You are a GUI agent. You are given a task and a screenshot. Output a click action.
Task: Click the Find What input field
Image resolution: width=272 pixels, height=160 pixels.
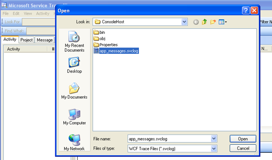(x=41, y=31)
